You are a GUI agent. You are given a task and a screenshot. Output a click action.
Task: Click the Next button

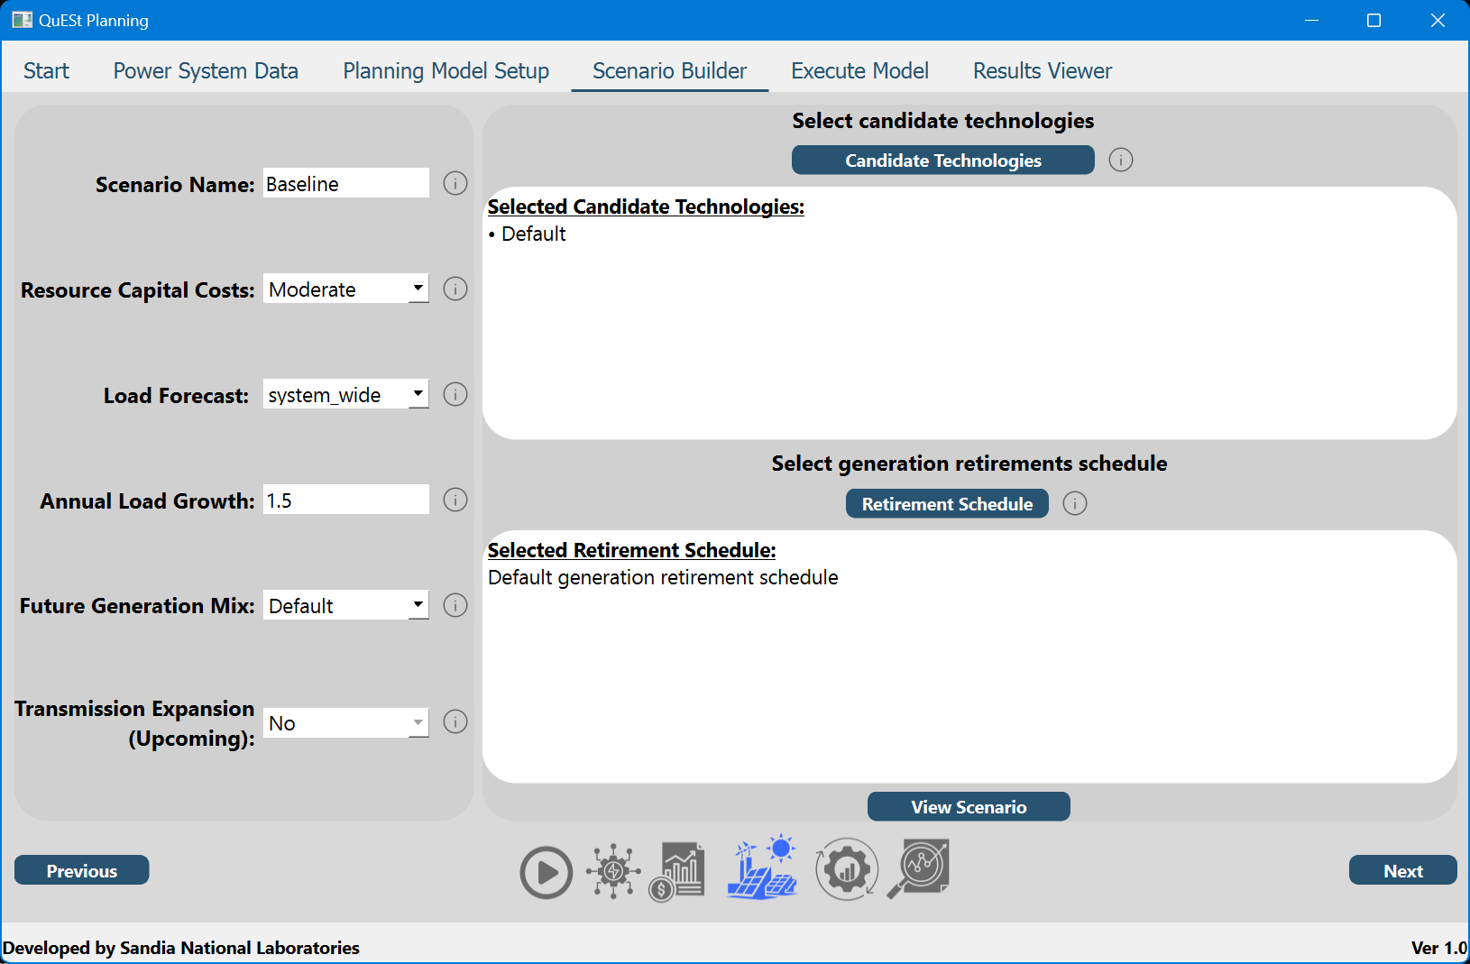coord(1403,871)
